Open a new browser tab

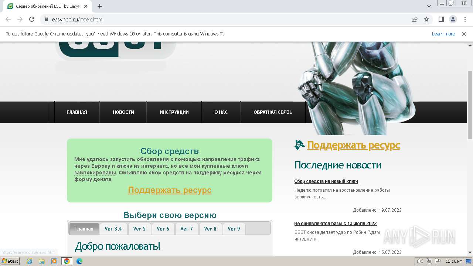pyautogui.click(x=100, y=6)
